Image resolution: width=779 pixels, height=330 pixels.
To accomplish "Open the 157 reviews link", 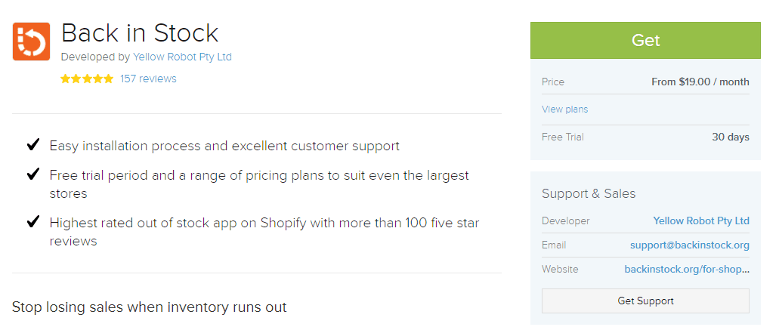I will coord(148,79).
